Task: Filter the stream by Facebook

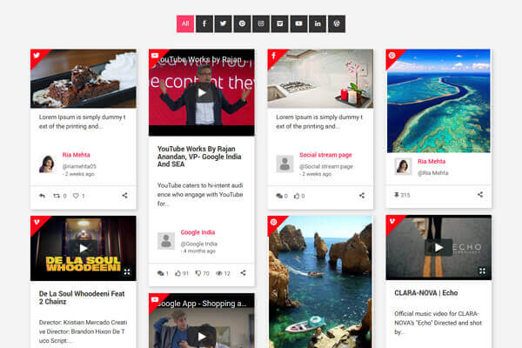Action: pyautogui.click(x=204, y=23)
